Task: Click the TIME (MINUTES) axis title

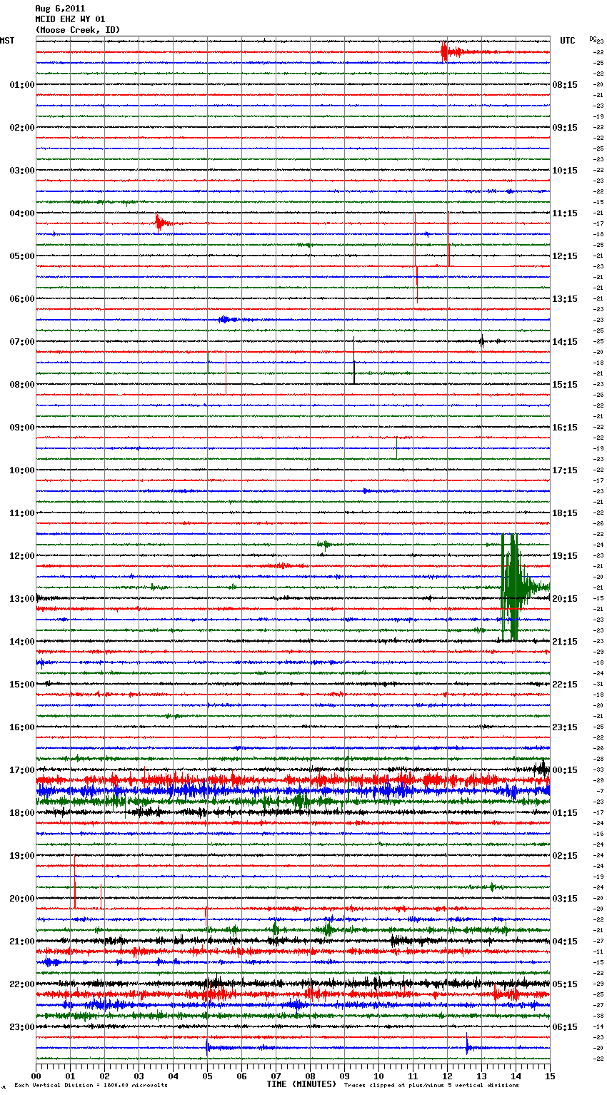Action: 301,1084
